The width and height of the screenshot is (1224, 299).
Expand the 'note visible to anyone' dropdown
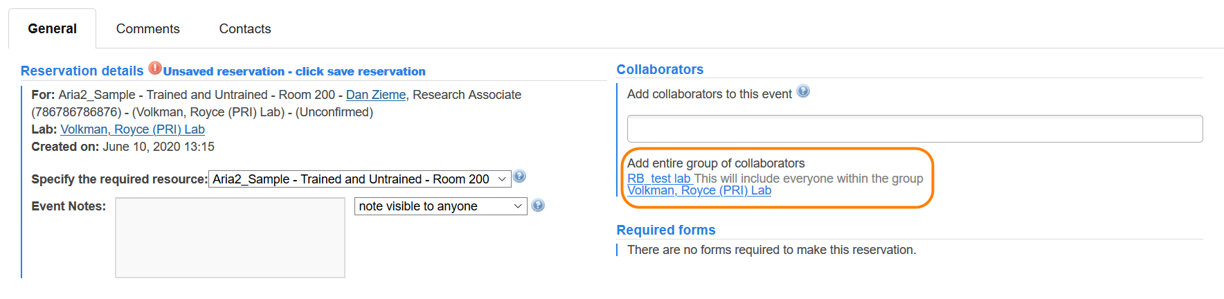click(440, 206)
